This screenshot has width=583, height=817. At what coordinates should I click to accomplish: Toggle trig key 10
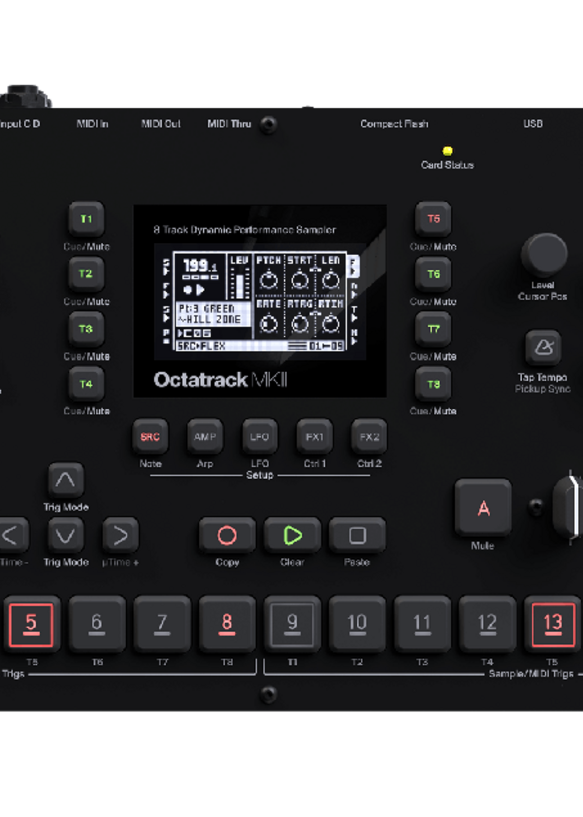357,624
